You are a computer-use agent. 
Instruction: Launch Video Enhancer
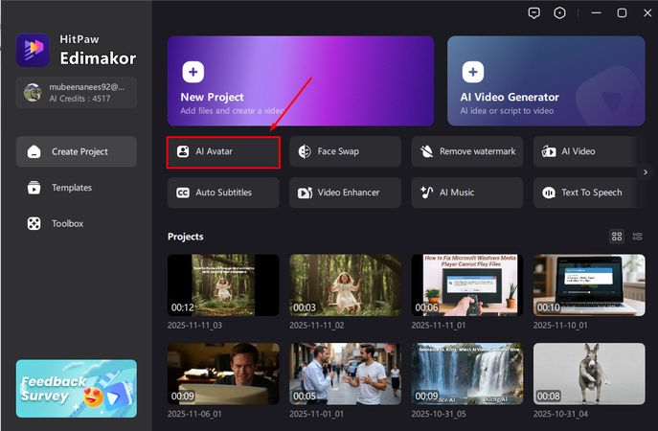pyautogui.click(x=345, y=193)
